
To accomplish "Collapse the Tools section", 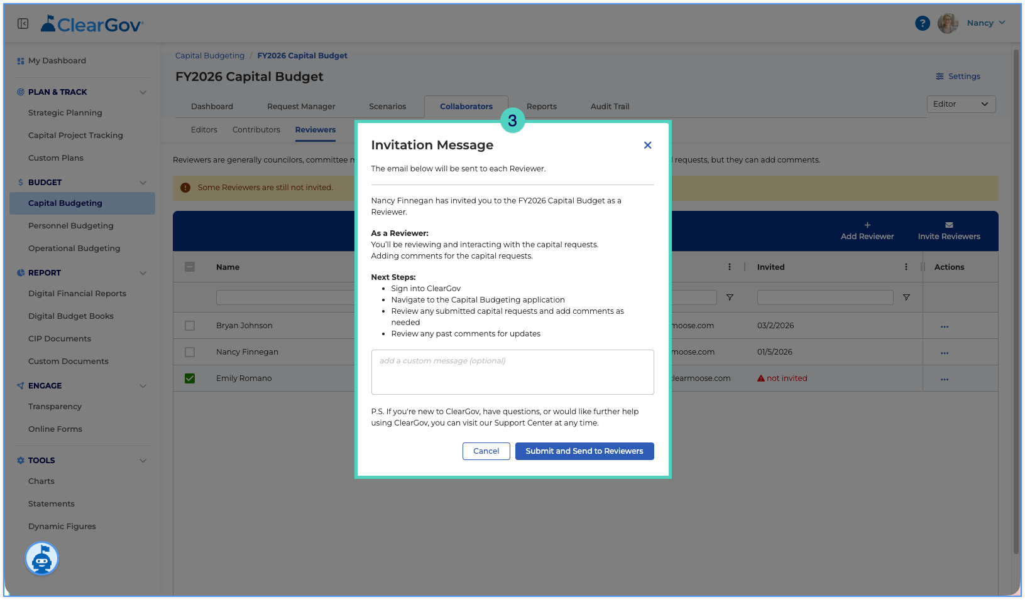I will pyautogui.click(x=143, y=461).
